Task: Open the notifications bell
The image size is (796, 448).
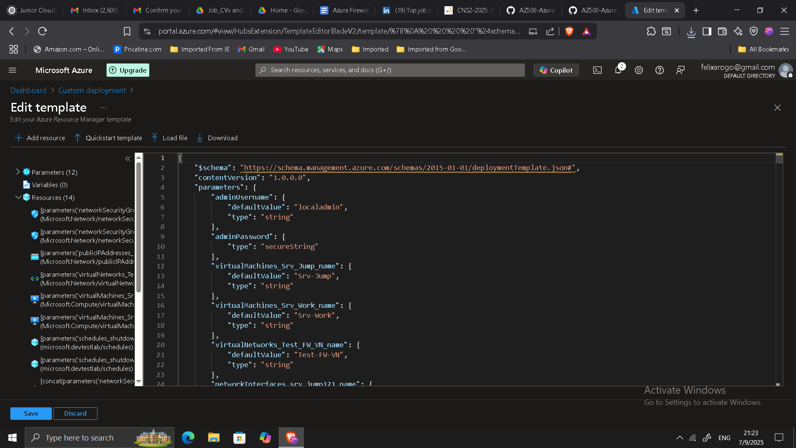Action: point(618,70)
